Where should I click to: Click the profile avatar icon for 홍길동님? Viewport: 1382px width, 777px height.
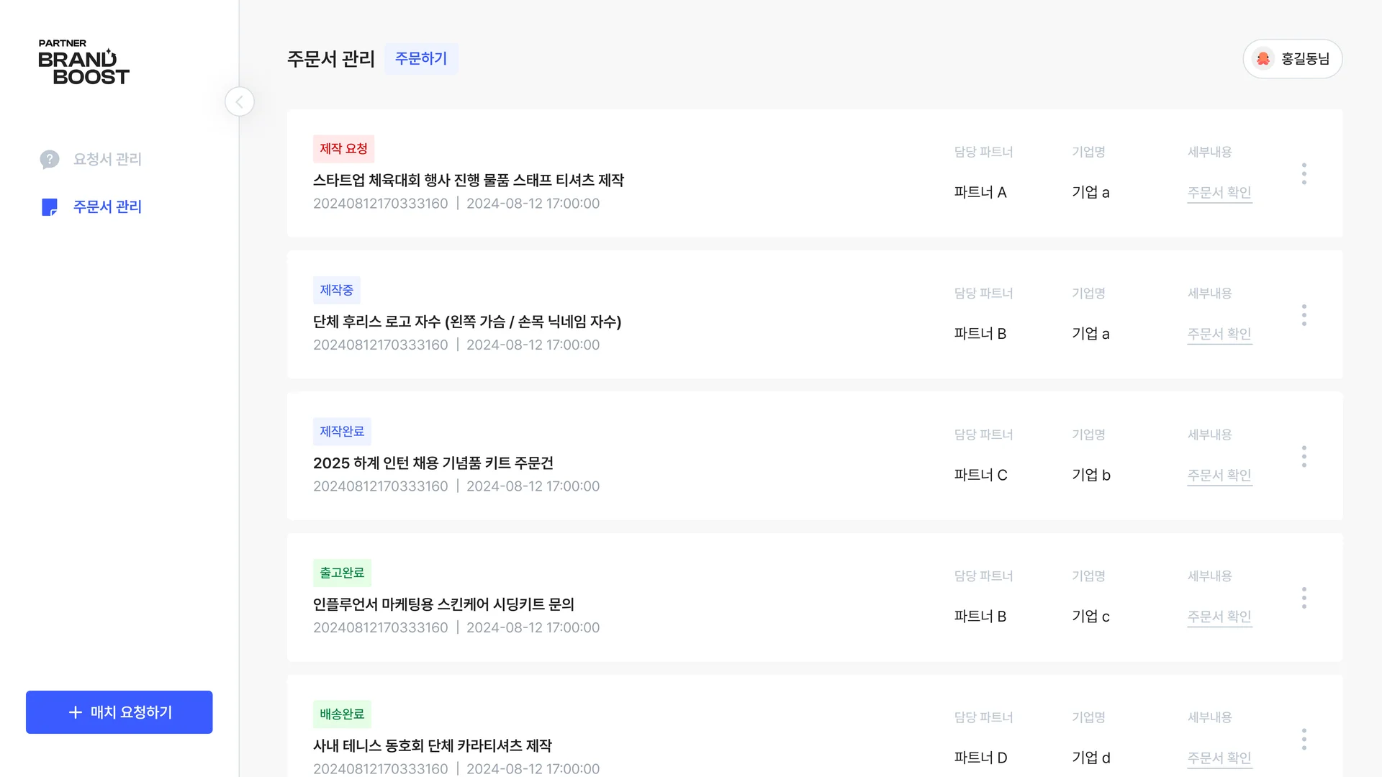[1264, 58]
